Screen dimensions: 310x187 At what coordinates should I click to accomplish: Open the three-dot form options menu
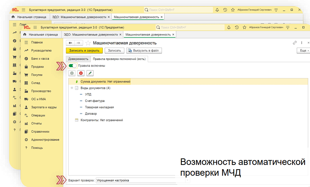pos(301,42)
